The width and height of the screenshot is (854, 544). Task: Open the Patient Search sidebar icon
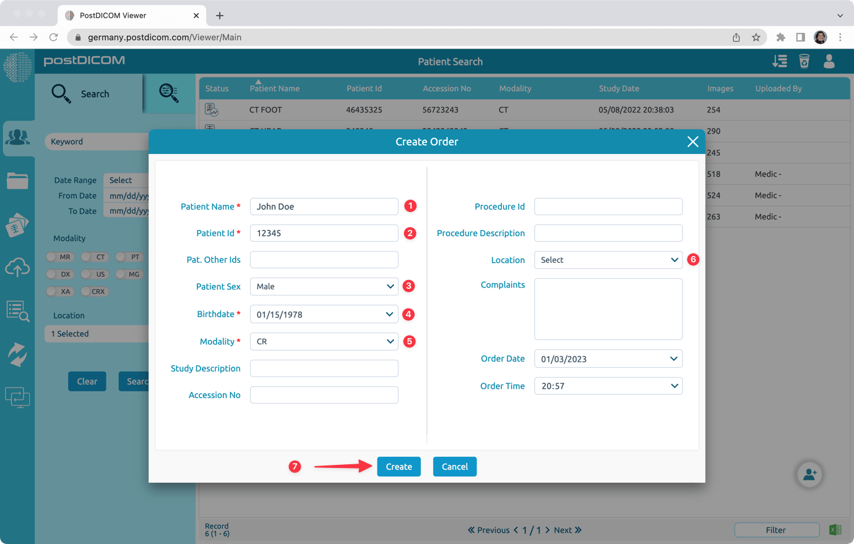(x=18, y=137)
